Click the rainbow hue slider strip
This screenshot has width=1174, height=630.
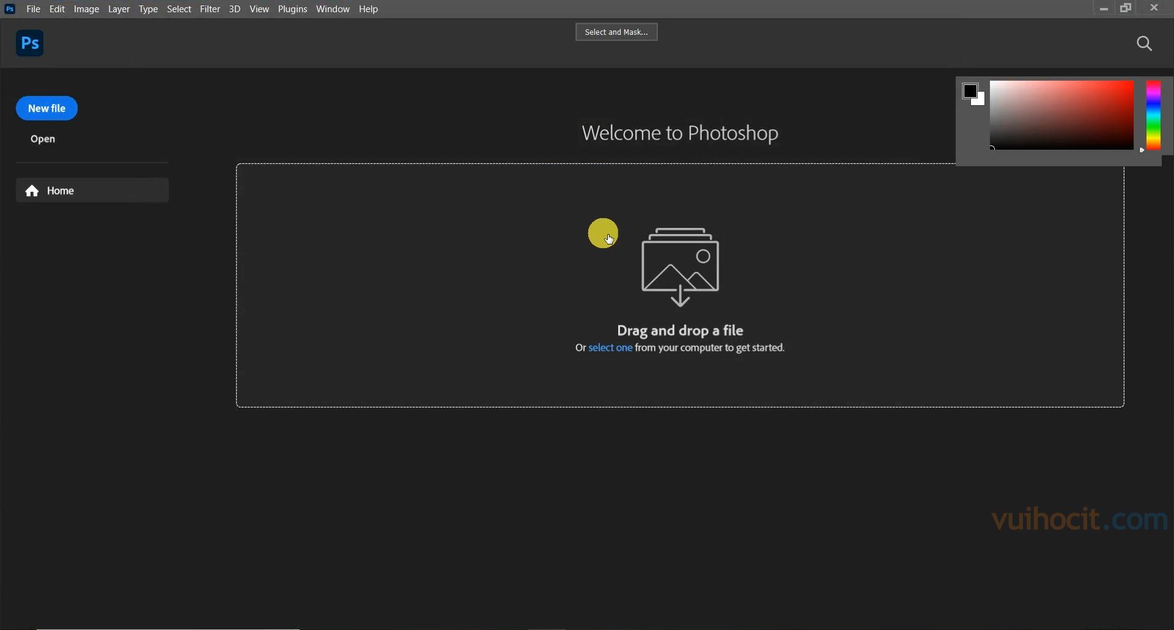(x=1153, y=115)
